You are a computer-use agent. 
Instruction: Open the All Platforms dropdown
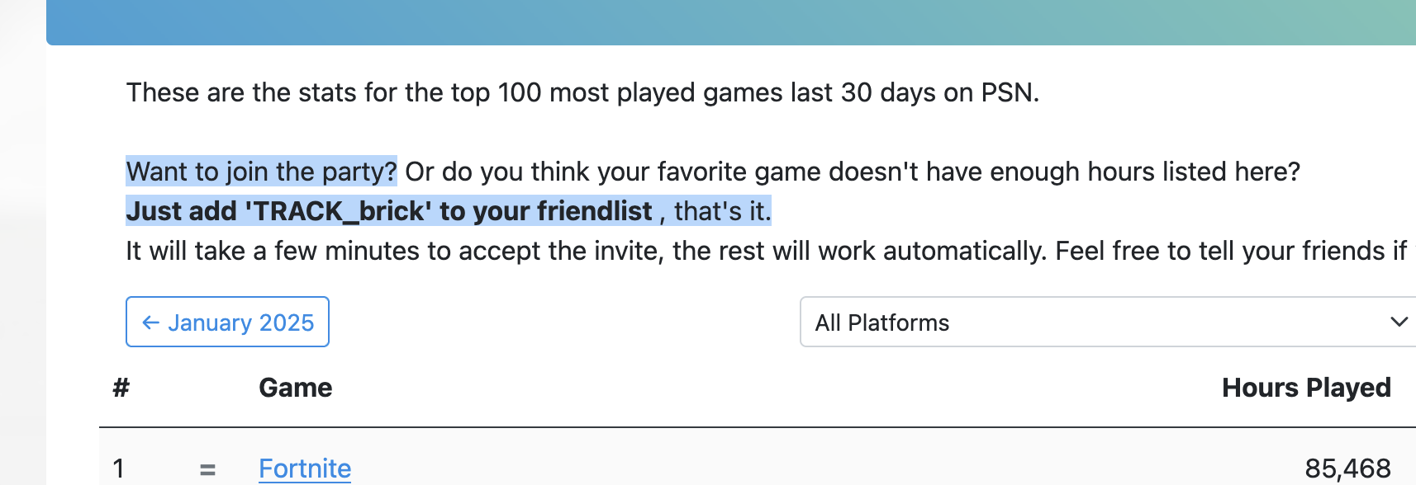[x=1107, y=323]
